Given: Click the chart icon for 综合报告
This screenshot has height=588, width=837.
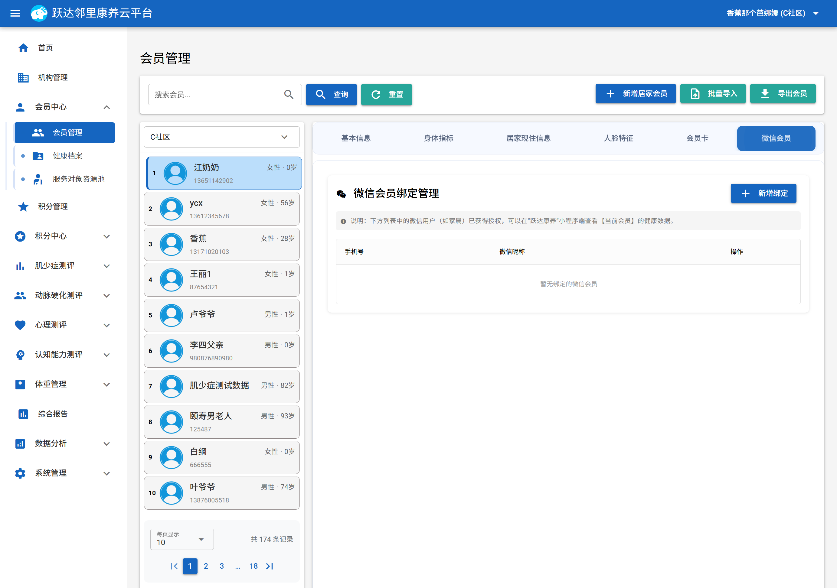Looking at the screenshot, I should (23, 414).
